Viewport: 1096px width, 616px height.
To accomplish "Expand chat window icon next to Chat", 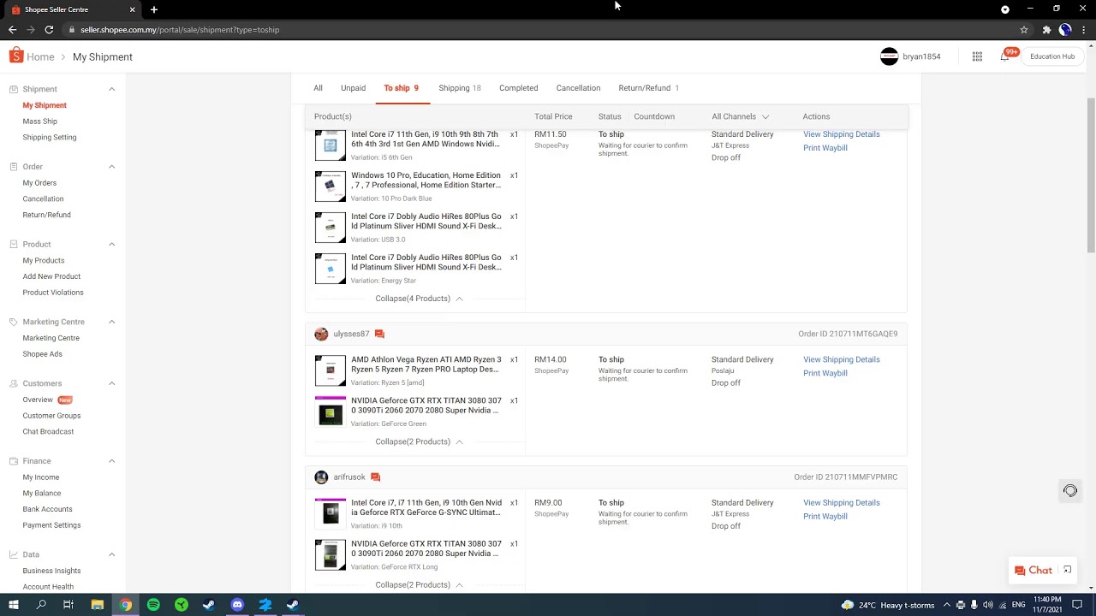I will pyautogui.click(x=1067, y=570).
